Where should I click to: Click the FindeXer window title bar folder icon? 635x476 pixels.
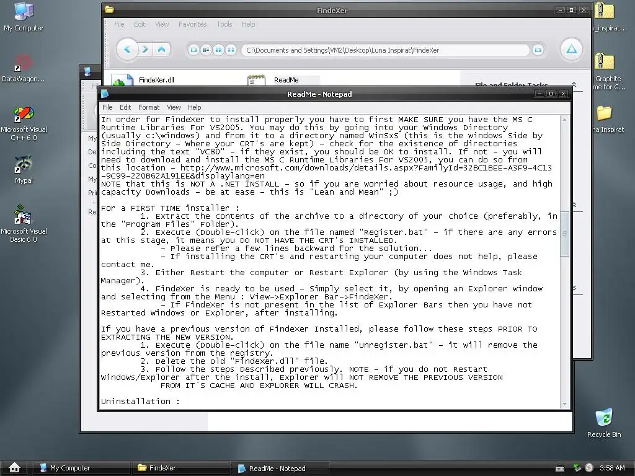[x=109, y=10]
